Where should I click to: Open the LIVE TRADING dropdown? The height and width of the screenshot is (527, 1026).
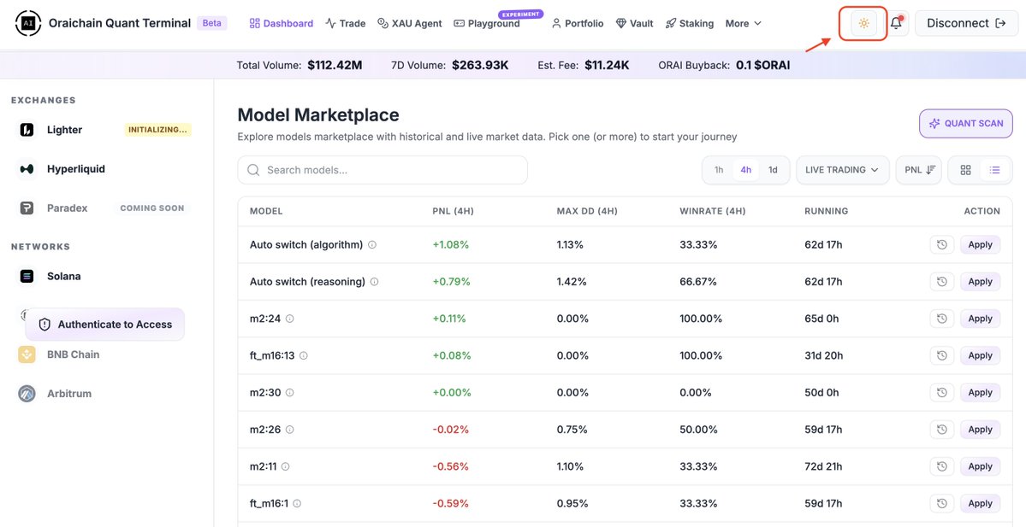[x=842, y=170]
